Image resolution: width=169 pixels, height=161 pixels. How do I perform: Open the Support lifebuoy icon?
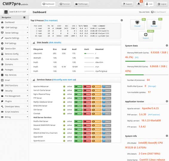[x=146, y=35]
